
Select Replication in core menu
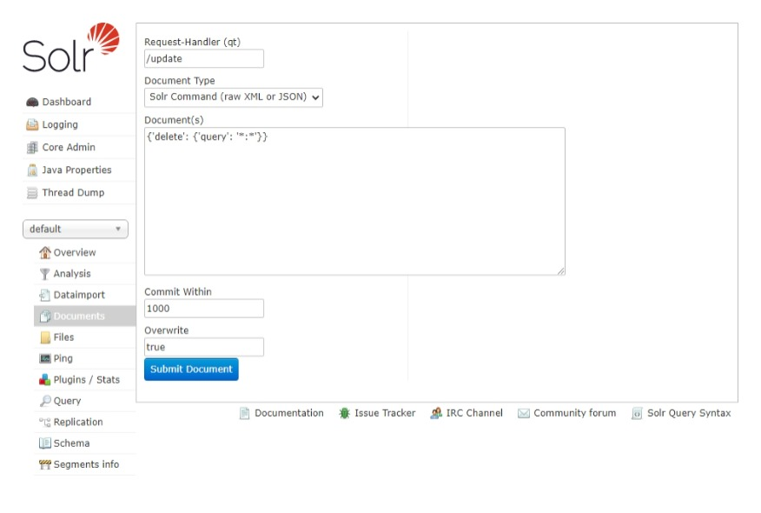coord(78,423)
